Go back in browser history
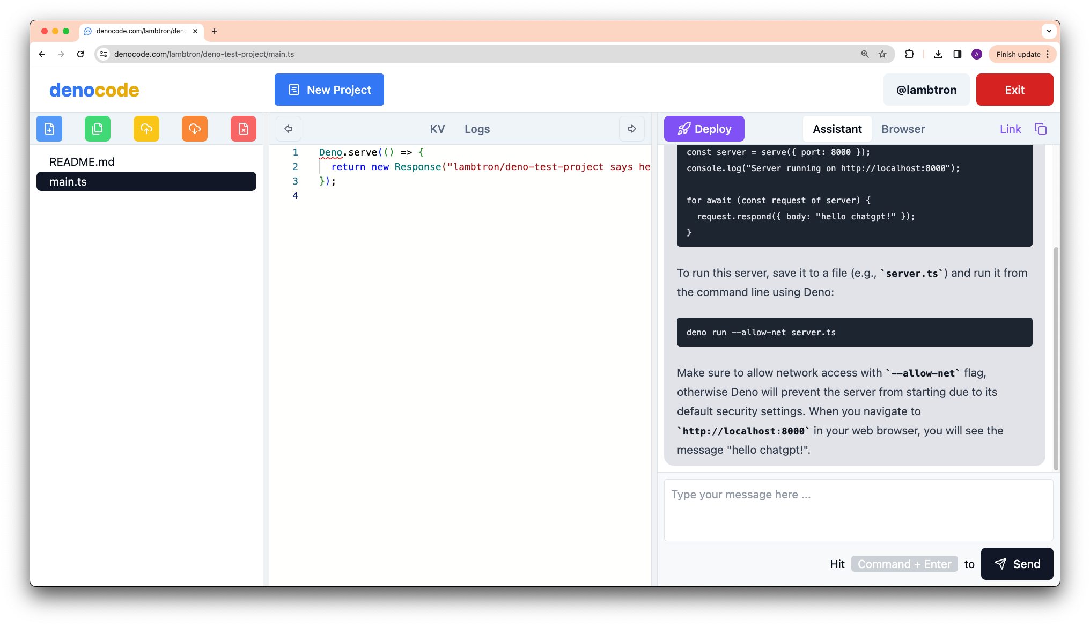This screenshot has width=1090, height=626. point(42,54)
